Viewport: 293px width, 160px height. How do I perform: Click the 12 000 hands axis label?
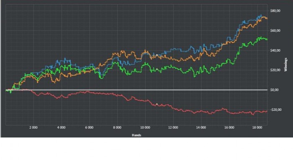click(173, 127)
